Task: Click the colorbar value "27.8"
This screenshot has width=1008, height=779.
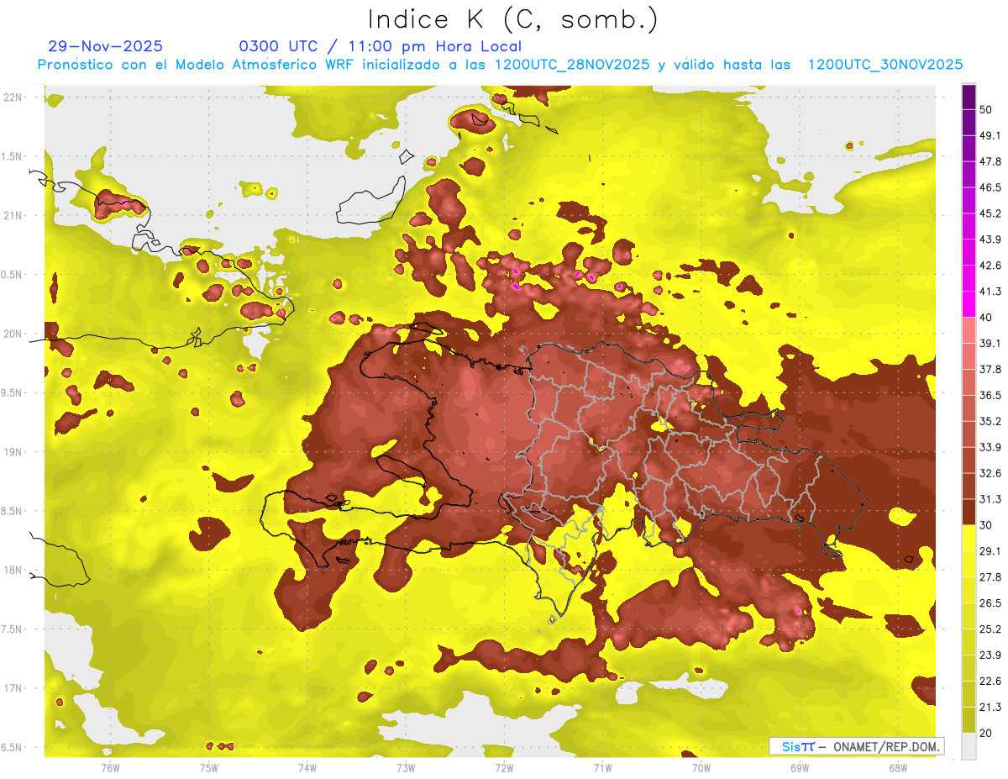Action: (990, 577)
